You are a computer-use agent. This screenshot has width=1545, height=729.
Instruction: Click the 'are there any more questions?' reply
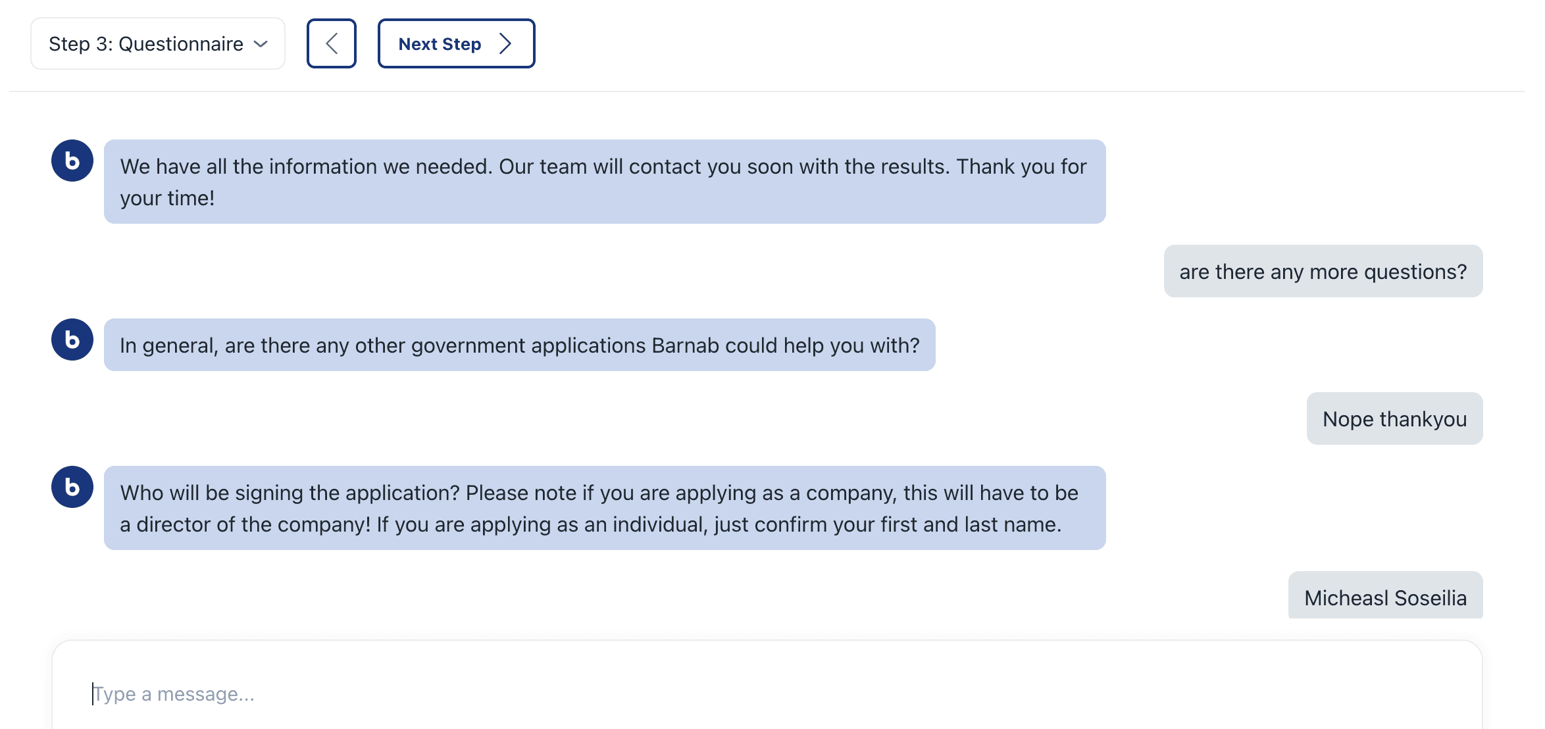tap(1323, 271)
